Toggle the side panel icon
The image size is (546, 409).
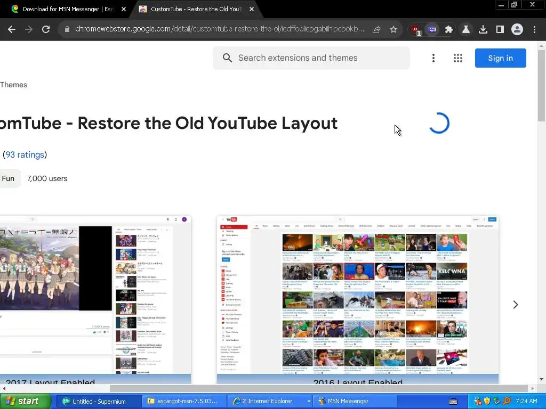coord(500,30)
